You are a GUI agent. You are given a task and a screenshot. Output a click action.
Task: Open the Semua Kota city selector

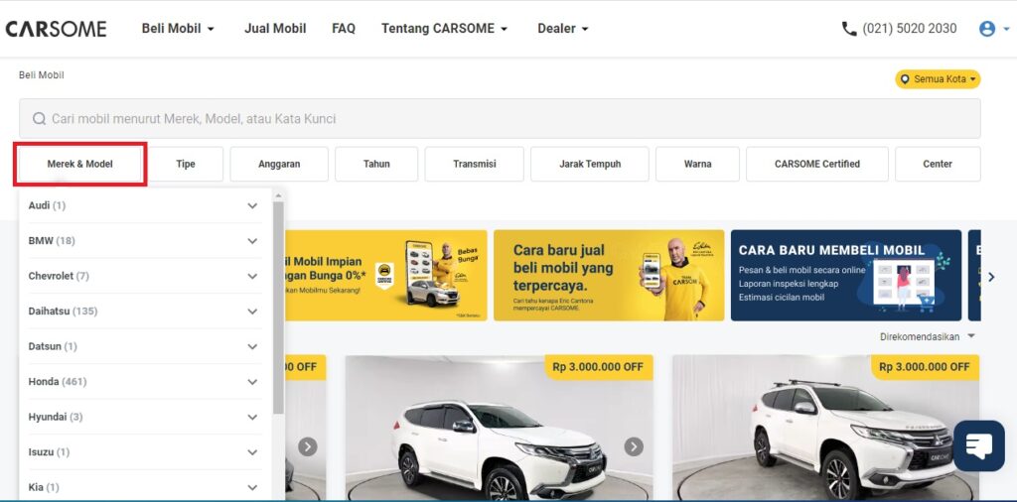(938, 79)
